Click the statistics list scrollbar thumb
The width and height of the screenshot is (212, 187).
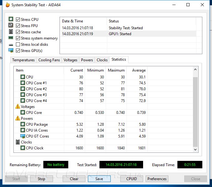195,112
